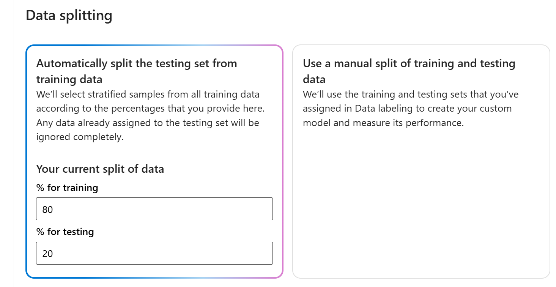Click the "% for testing" label
Viewport: 556px width, 287px height.
65,232
